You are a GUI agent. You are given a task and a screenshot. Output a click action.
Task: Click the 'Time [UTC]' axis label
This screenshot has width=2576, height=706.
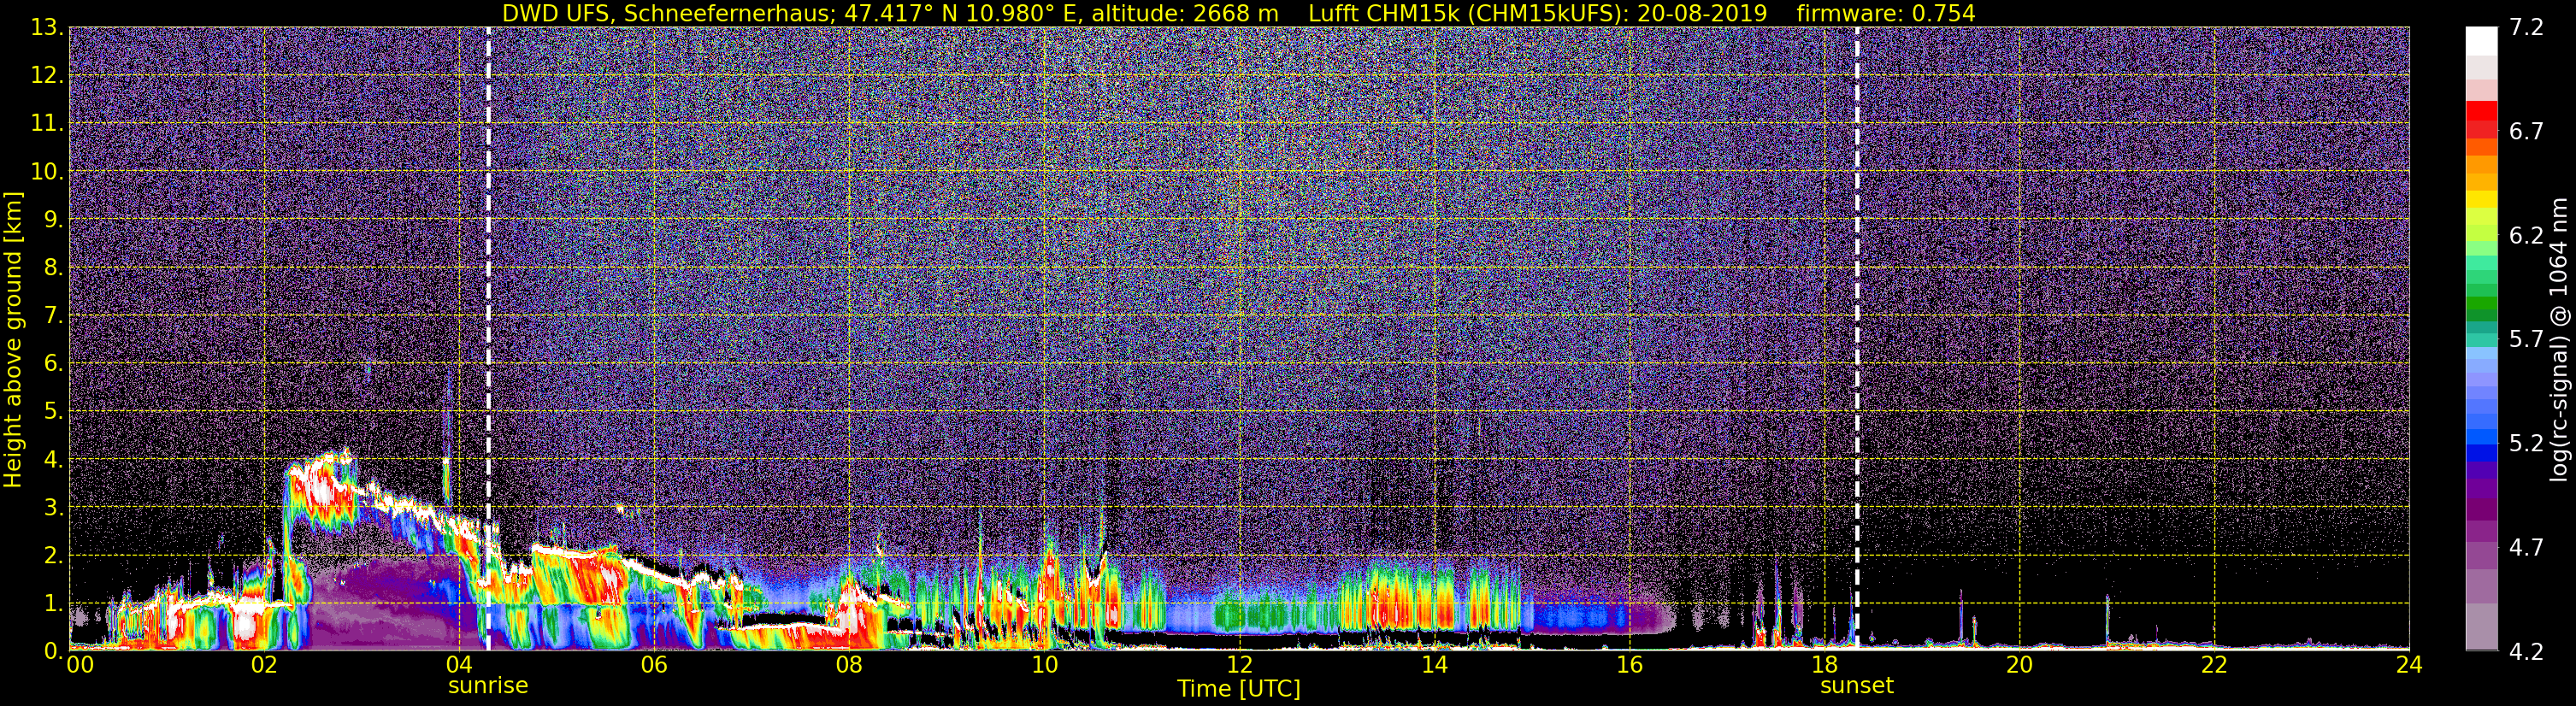(1239, 689)
